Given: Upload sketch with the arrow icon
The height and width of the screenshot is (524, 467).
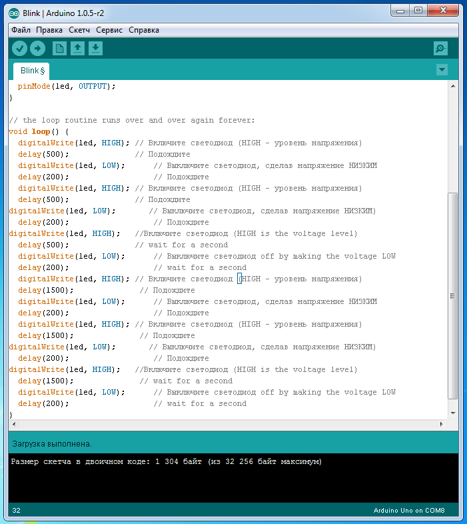Looking at the screenshot, I should 37,48.
